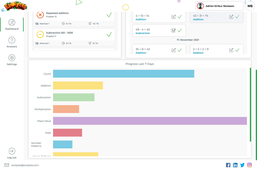This screenshot has height=170, width=257.
Task: Open the Facebook icon
Action: click(228, 165)
